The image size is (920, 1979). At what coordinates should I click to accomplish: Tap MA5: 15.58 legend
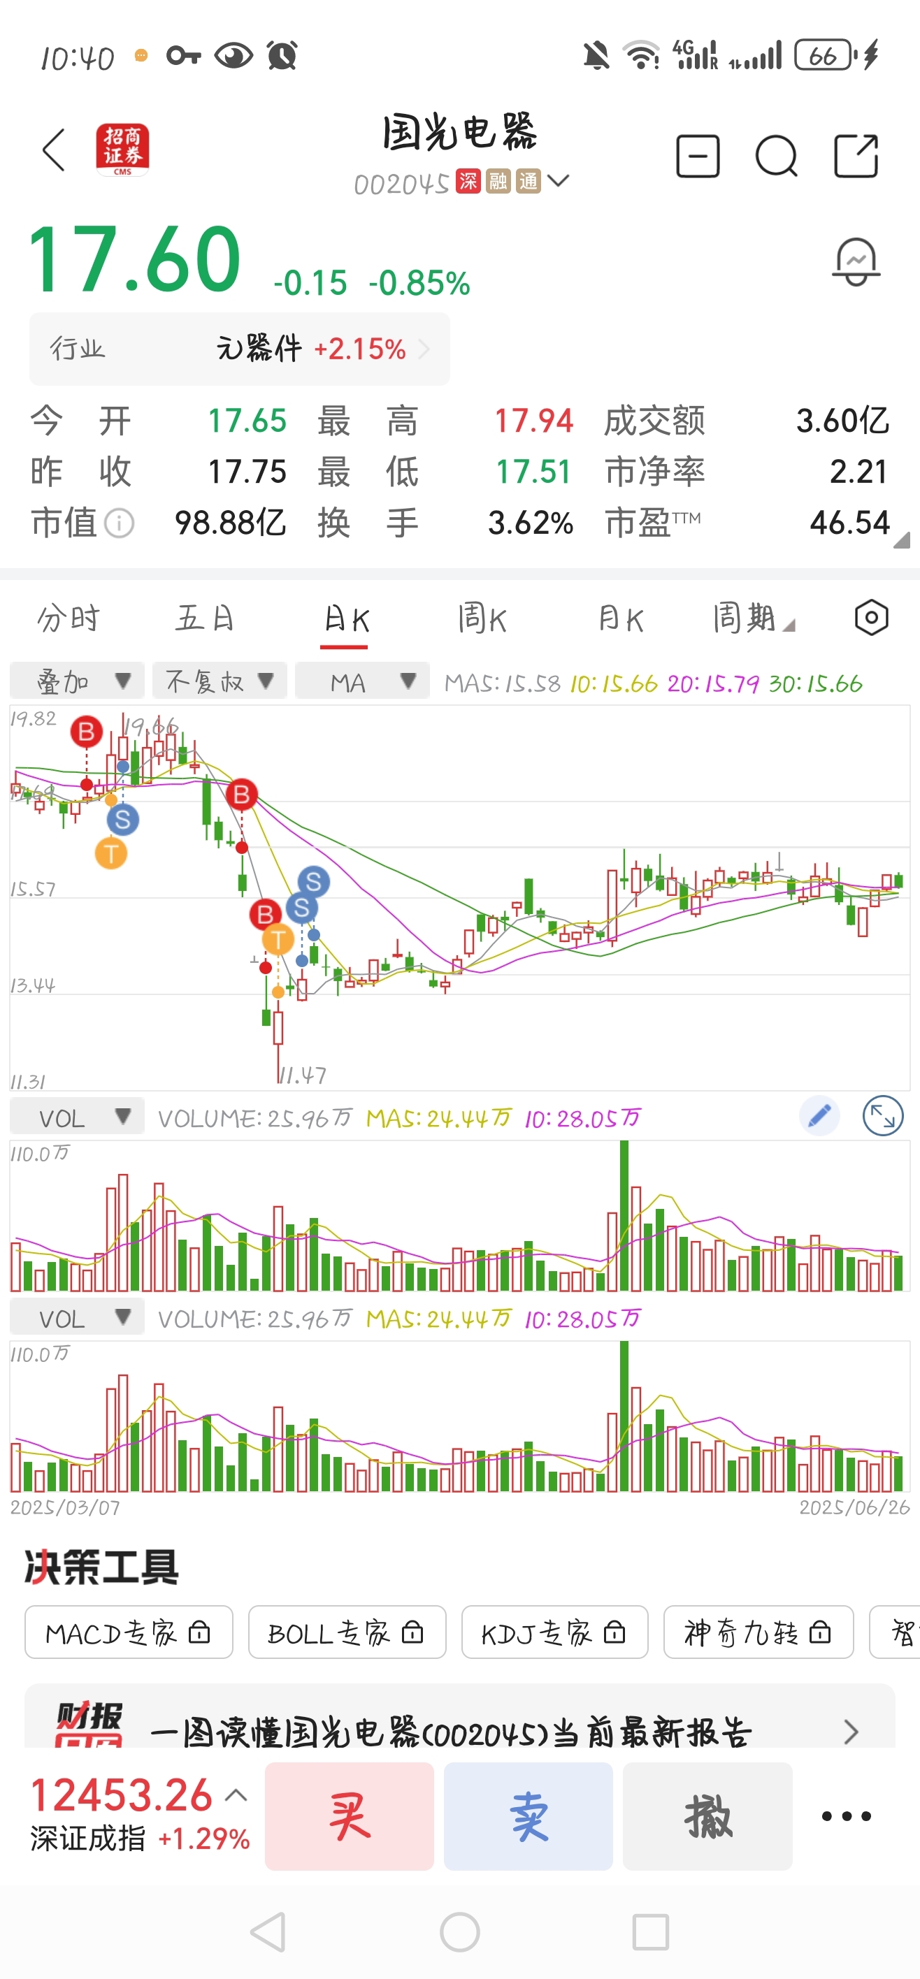pyautogui.click(x=503, y=683)
